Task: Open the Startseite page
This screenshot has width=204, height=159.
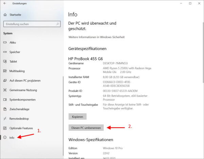Action: click(15, 15)
